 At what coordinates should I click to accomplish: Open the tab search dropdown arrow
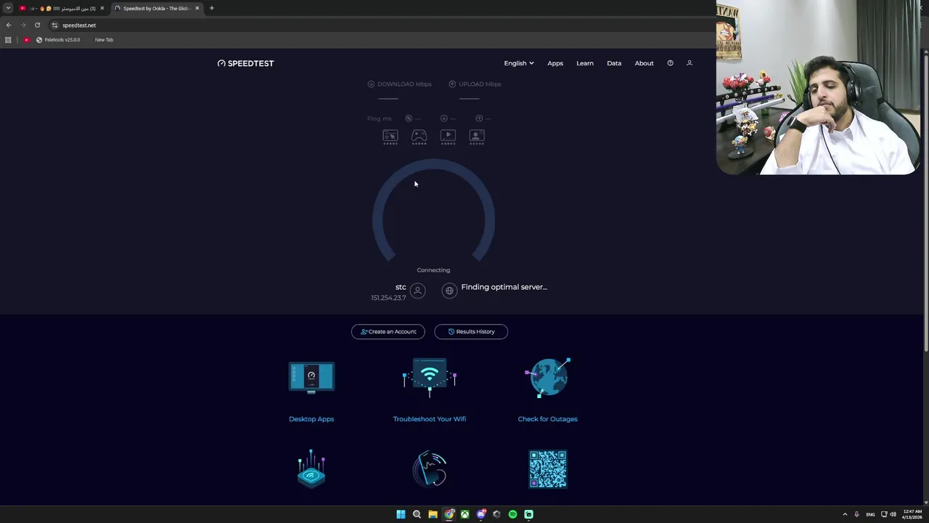8,8
